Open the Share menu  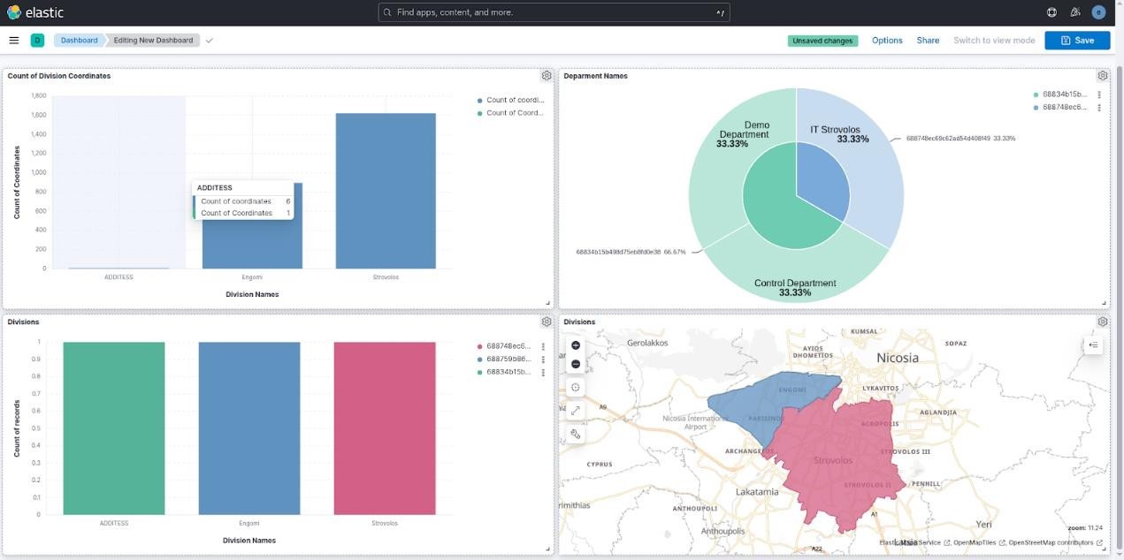(928, 41)
